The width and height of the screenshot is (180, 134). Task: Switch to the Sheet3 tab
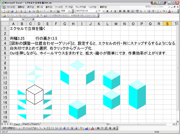point(35,124)
